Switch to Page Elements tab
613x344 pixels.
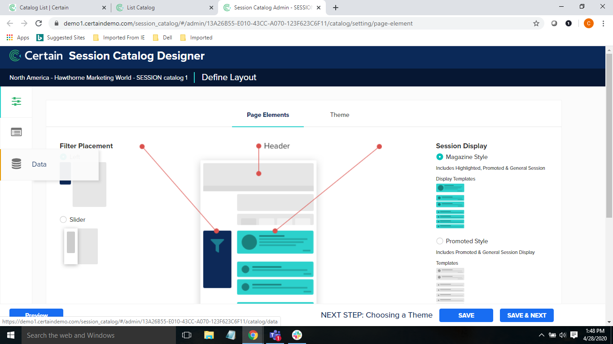(268, 115)
